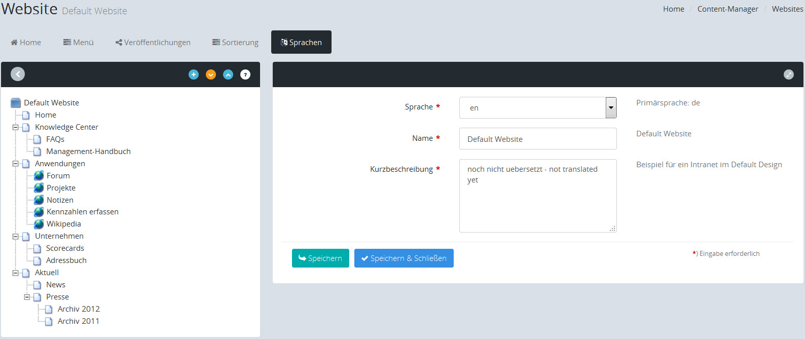Click into the Name input field
The height and width of the screenshot is (339, 805).
coord(537,139)
